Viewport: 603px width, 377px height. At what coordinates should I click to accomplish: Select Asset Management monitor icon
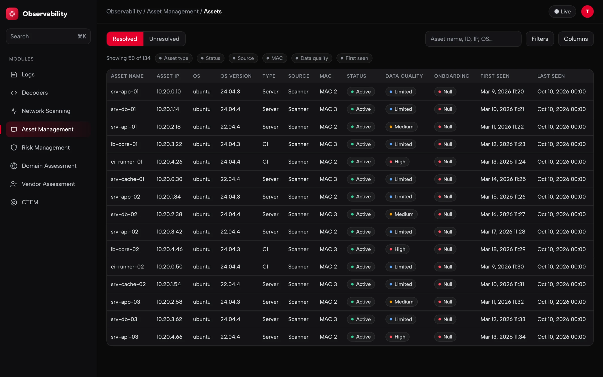[x=14, y=129]
